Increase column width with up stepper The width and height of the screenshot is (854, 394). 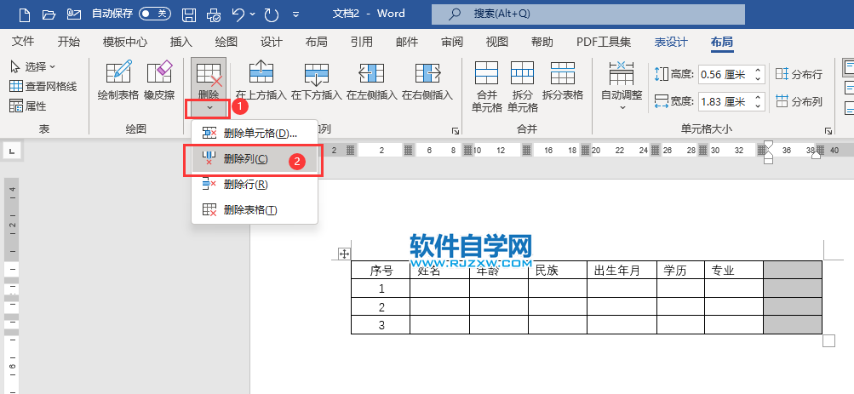758,97
